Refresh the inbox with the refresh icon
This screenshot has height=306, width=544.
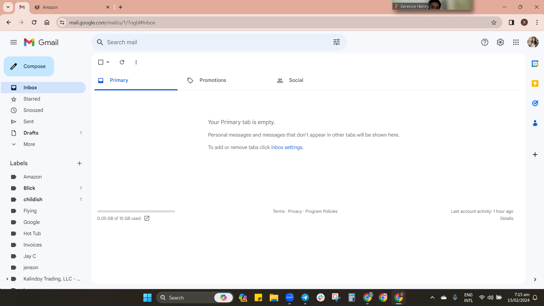click(x=122, y=62)
